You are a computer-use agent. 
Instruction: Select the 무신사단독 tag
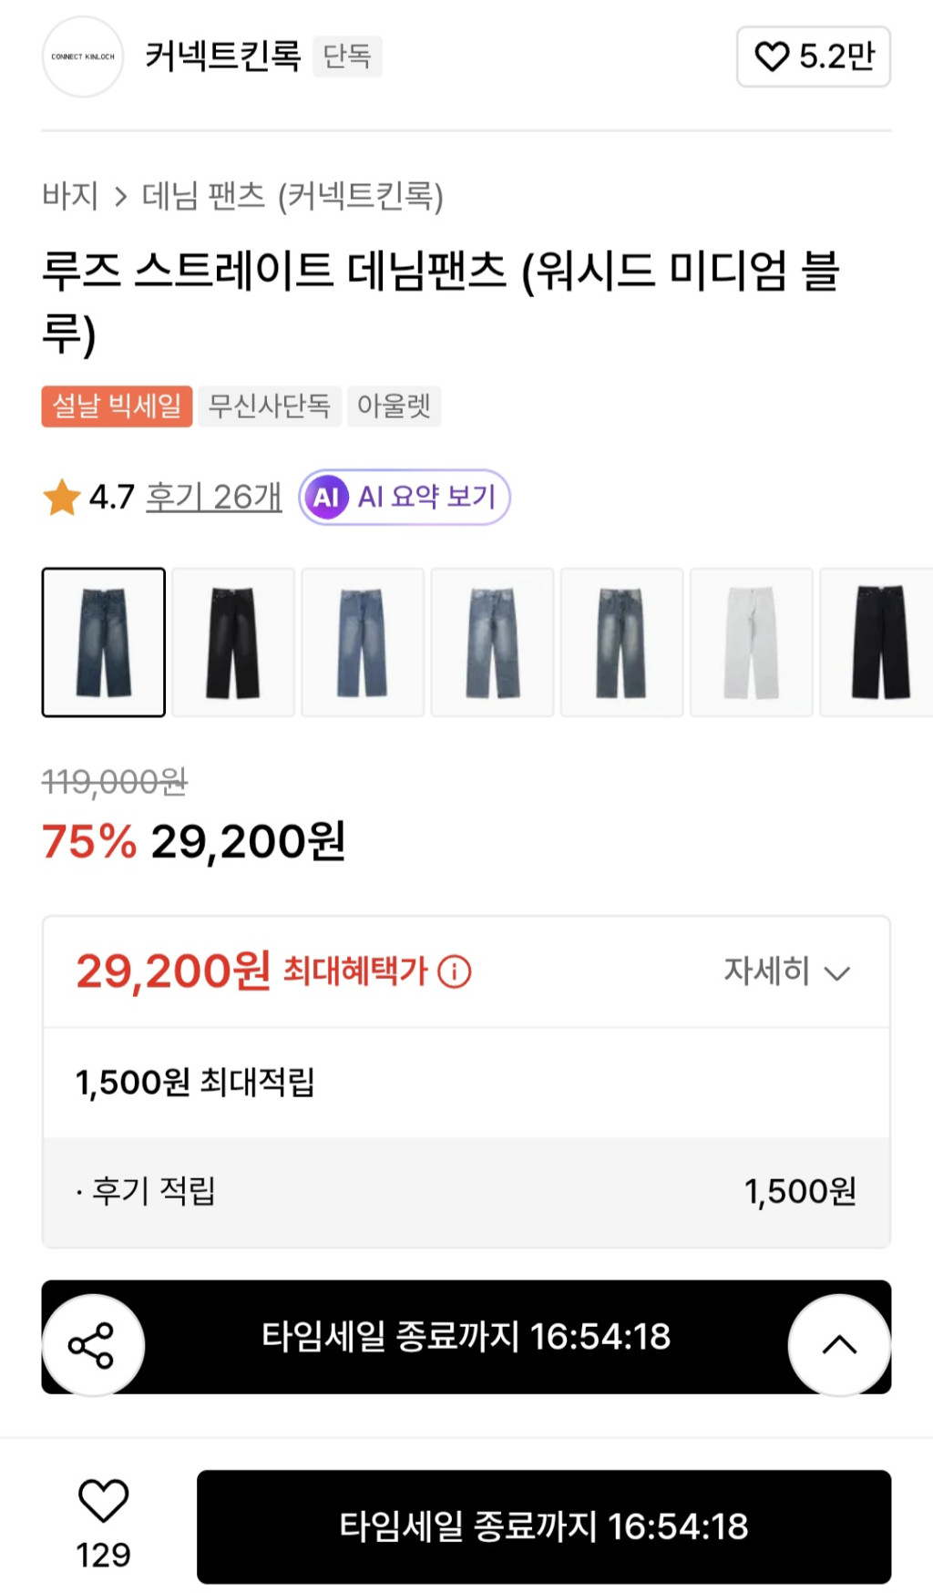(270, 406)
